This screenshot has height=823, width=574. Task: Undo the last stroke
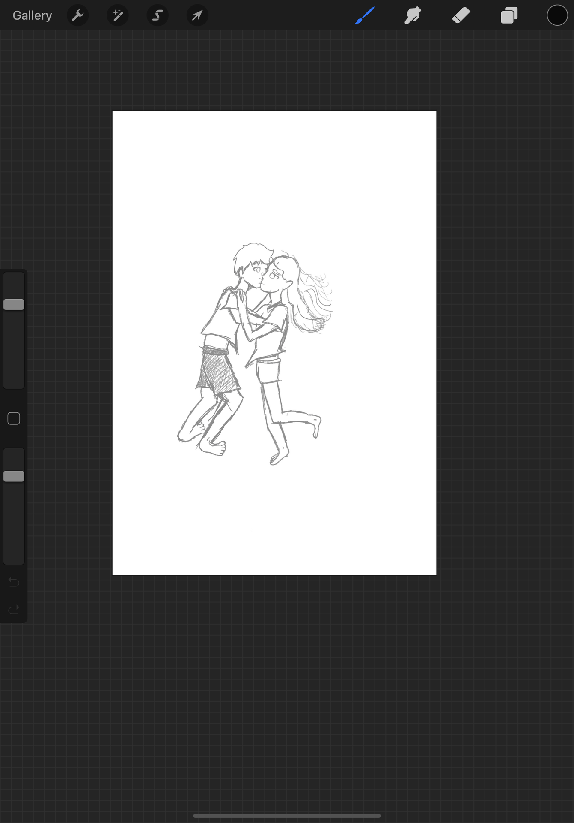14,582
